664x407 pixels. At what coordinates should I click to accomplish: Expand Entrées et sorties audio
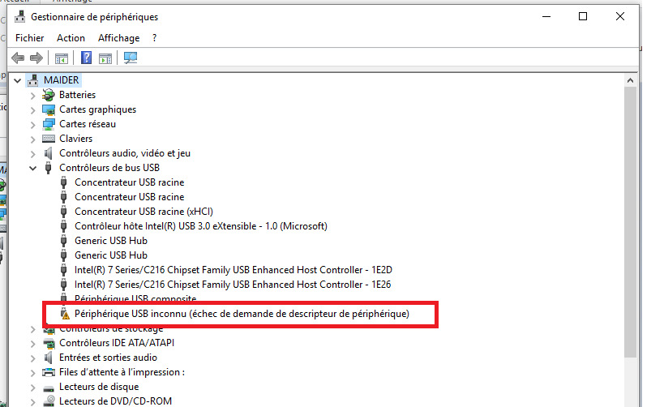(x=32, y=358)
